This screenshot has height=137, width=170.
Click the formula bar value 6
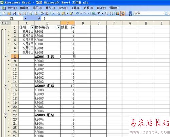tap(45, 18)
